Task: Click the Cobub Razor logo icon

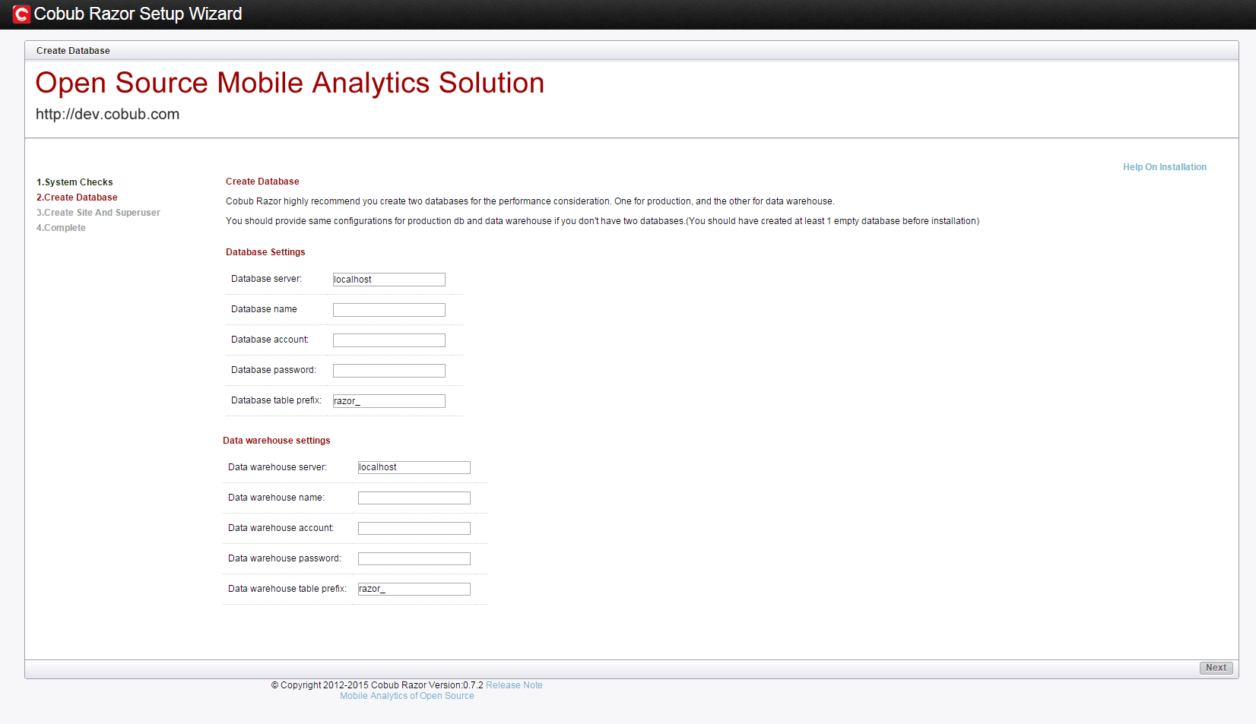Action: tap(21, 14)
